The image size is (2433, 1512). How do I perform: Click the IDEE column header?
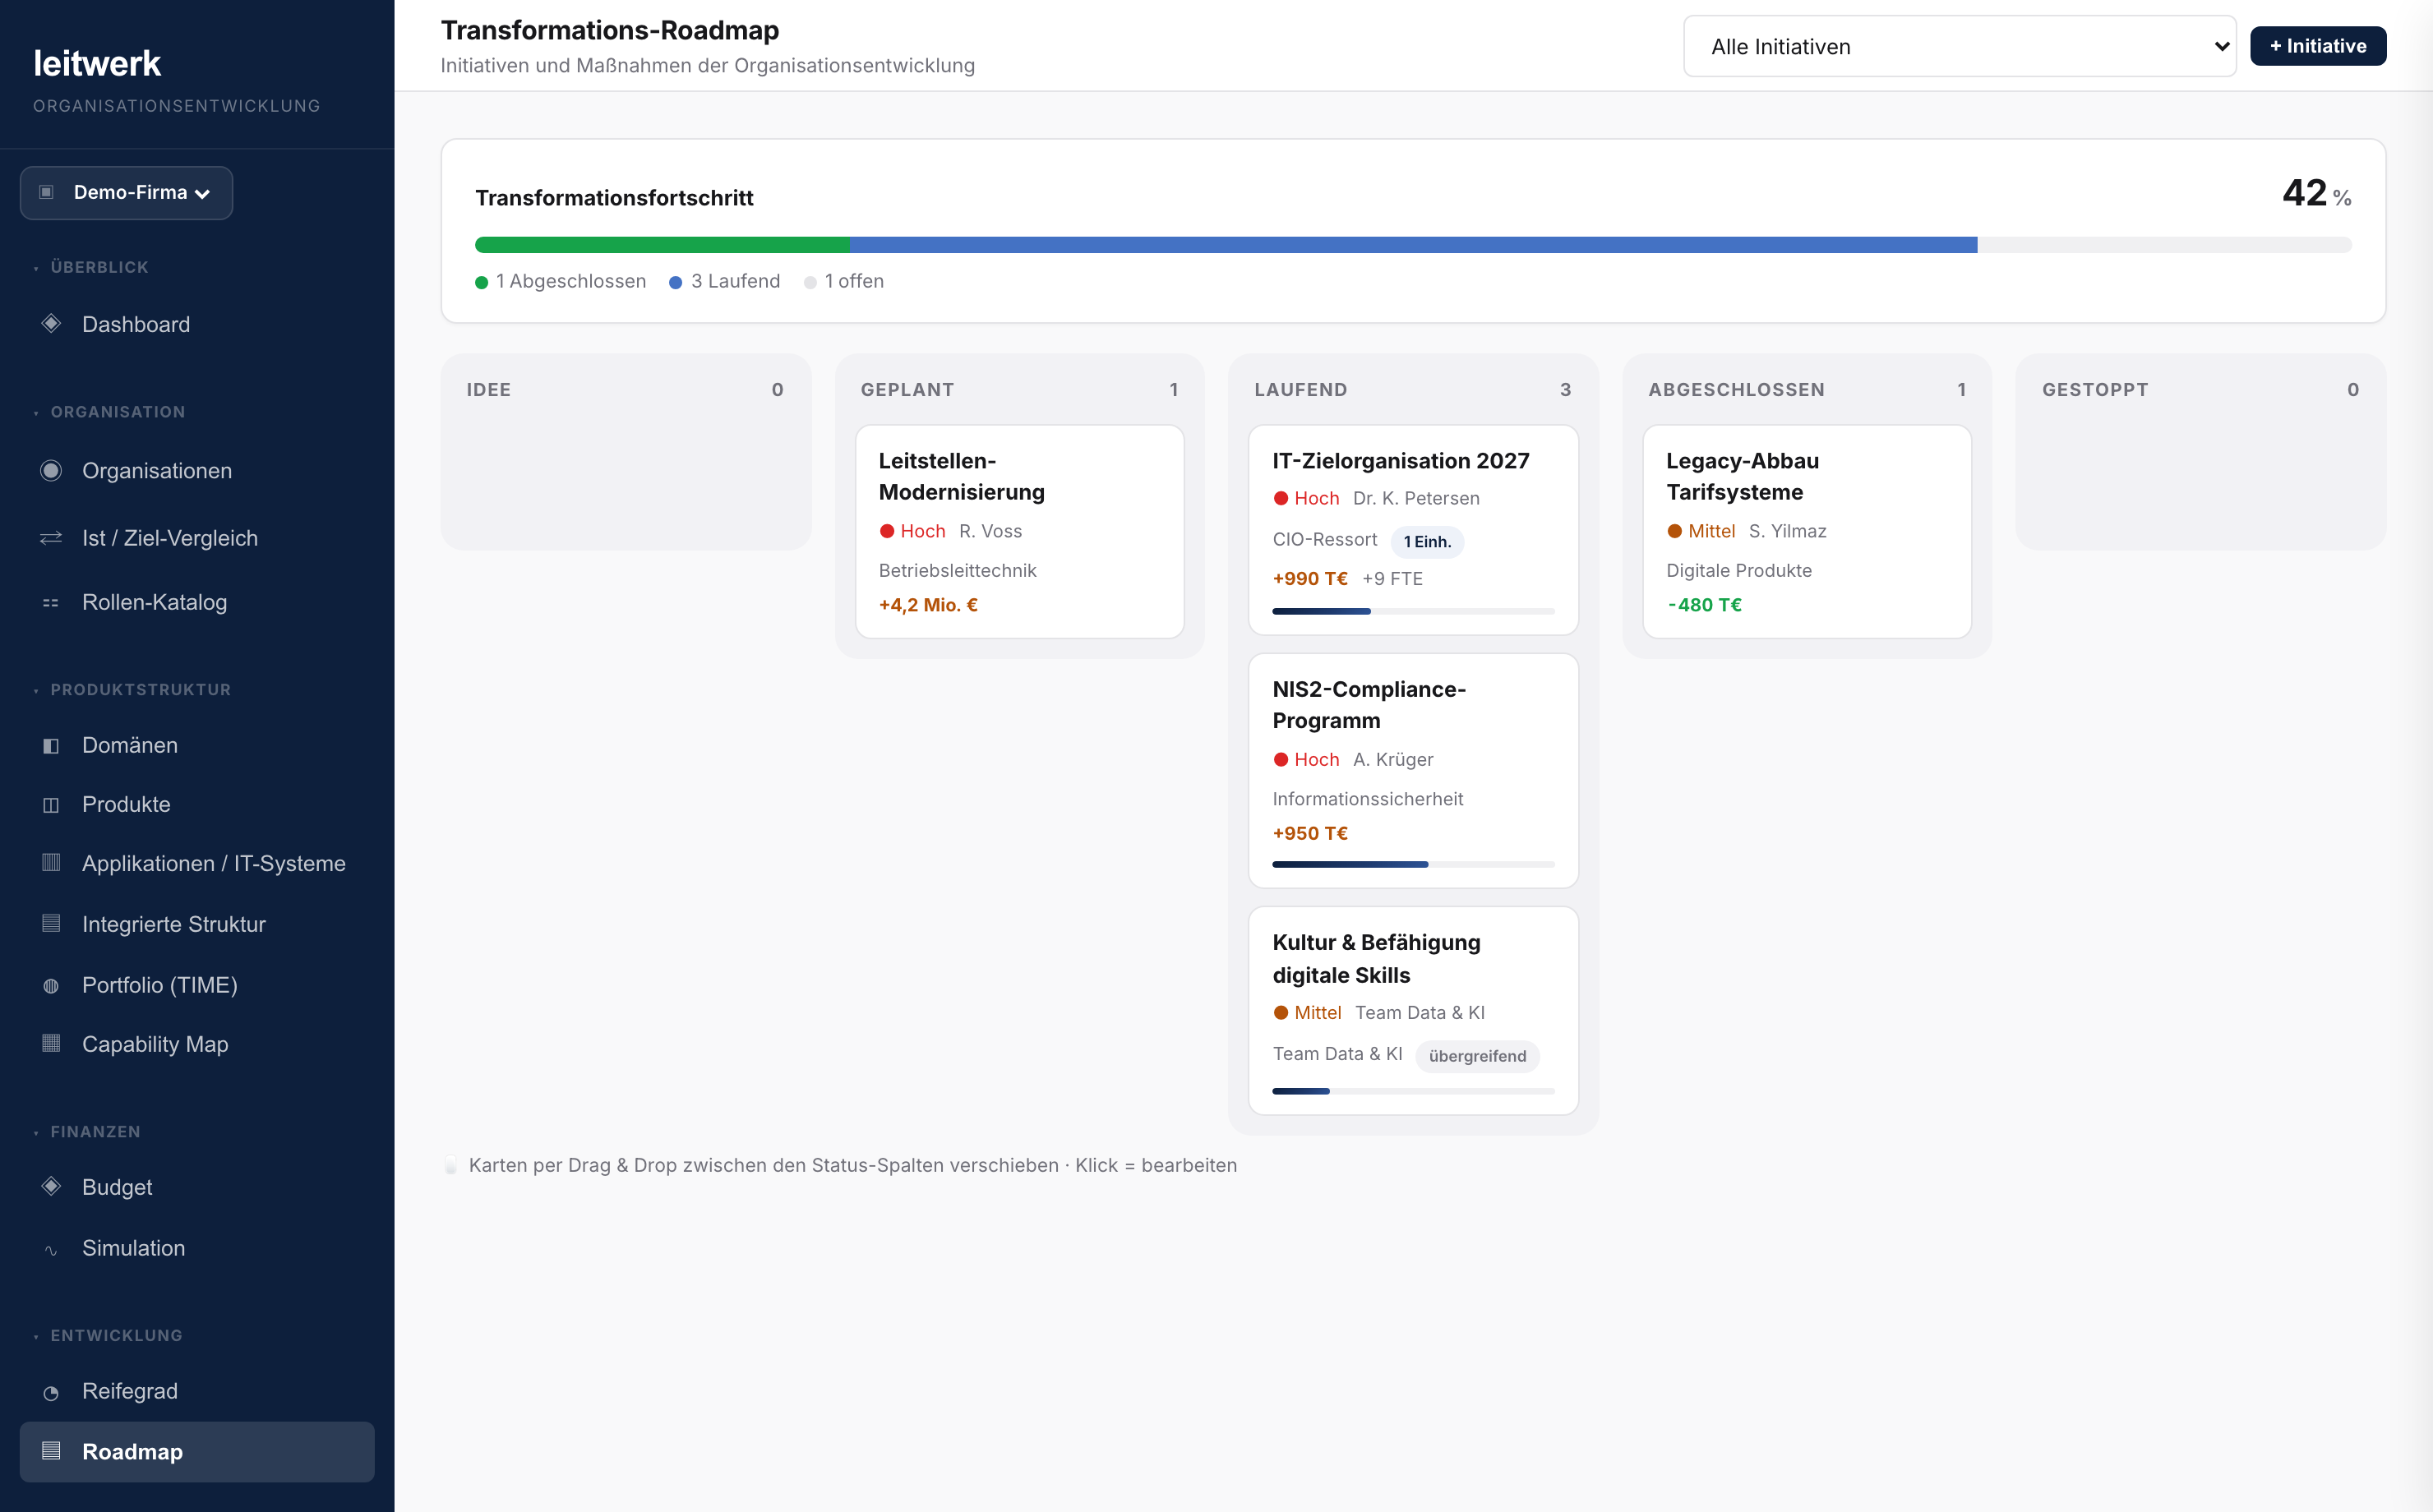(x=625, y=390)
